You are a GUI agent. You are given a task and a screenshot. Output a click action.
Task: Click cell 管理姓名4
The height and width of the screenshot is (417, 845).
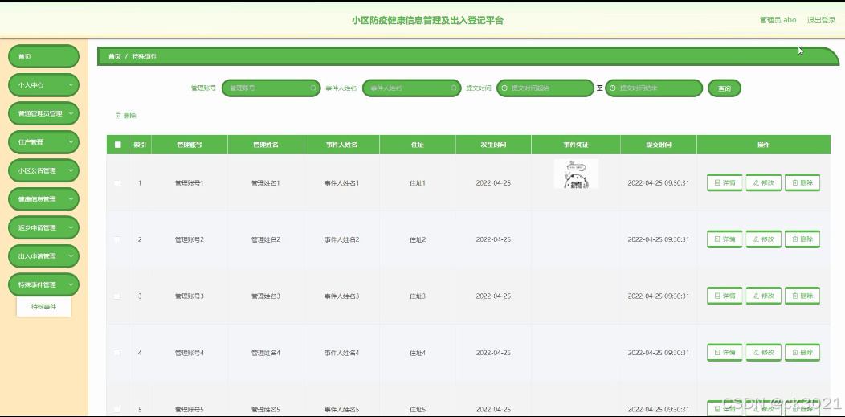(x=266, y=353)
